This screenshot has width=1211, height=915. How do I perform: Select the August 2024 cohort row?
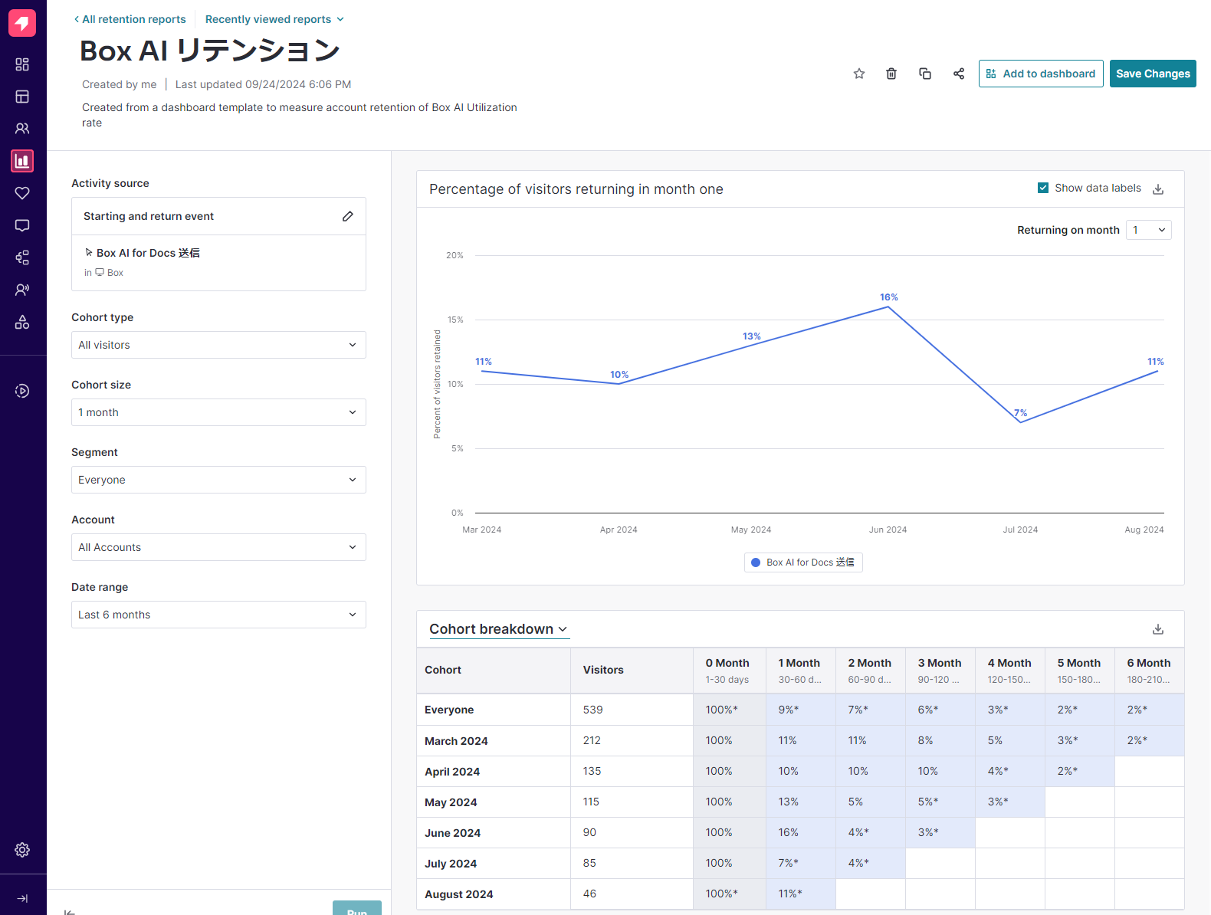(800, 894)
